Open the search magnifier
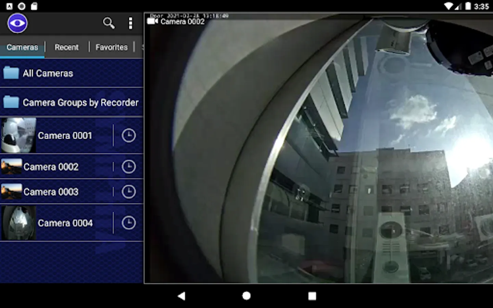 [109, 23]
